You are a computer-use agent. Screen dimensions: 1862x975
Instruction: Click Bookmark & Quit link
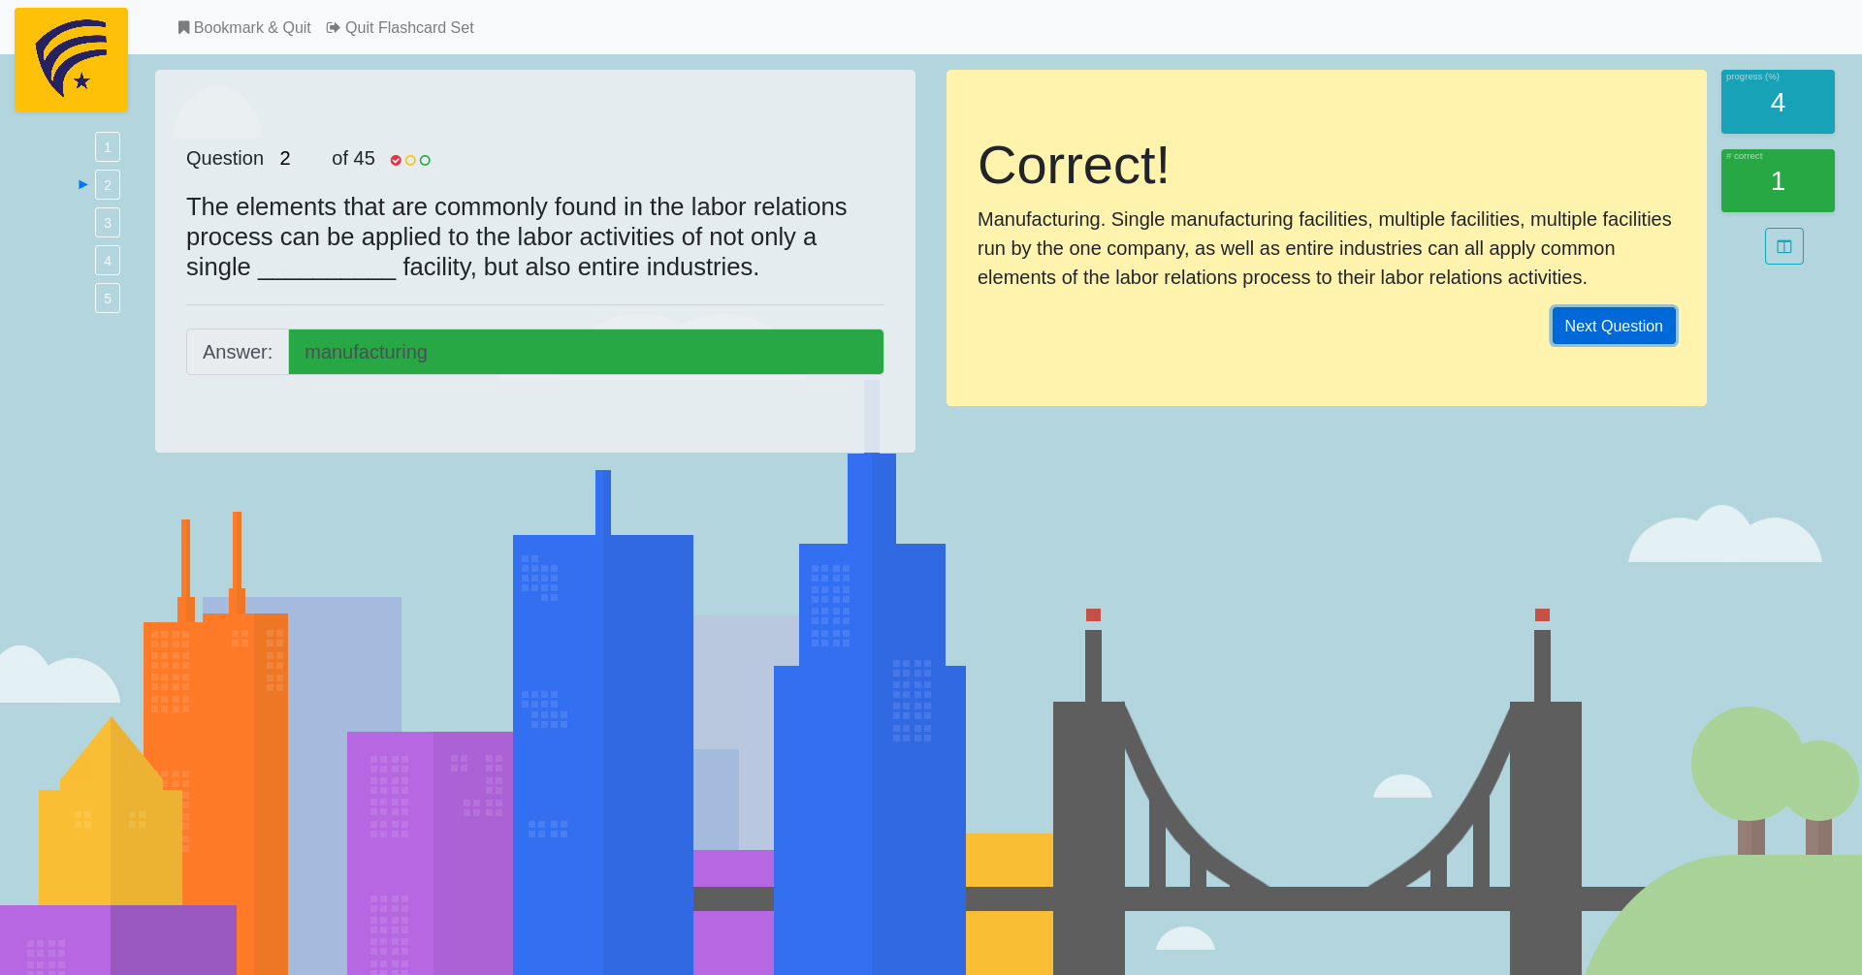pos(244,28)
